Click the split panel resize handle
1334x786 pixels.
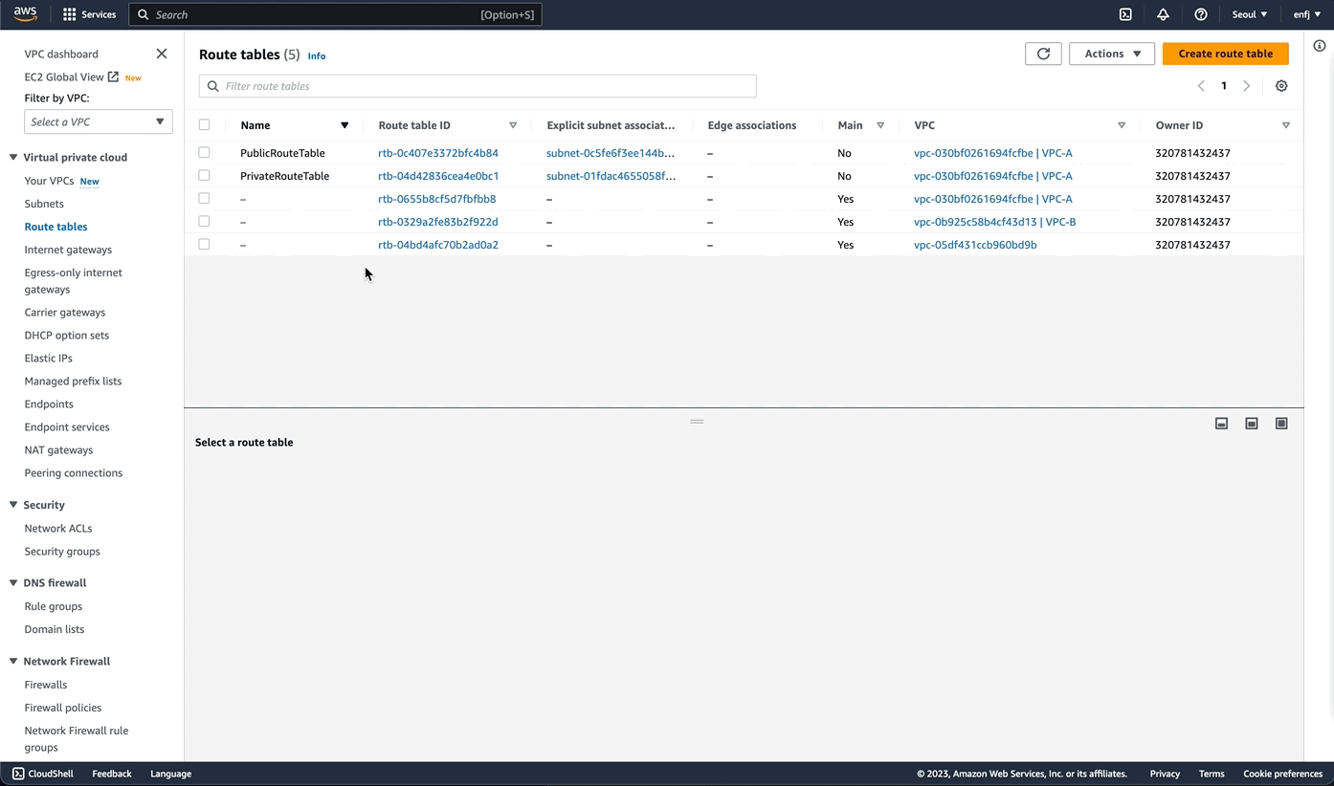[697, 422]
